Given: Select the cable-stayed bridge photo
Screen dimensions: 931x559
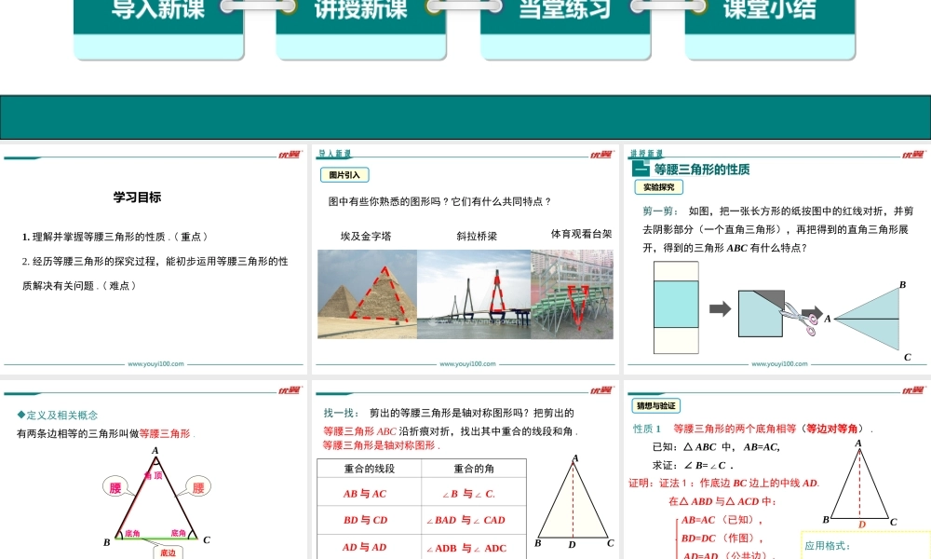Looking at the screenshot, I should 474,294.
